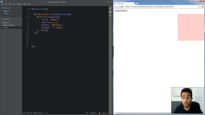Open the File menu in Brackets

[x=2, y=4]
